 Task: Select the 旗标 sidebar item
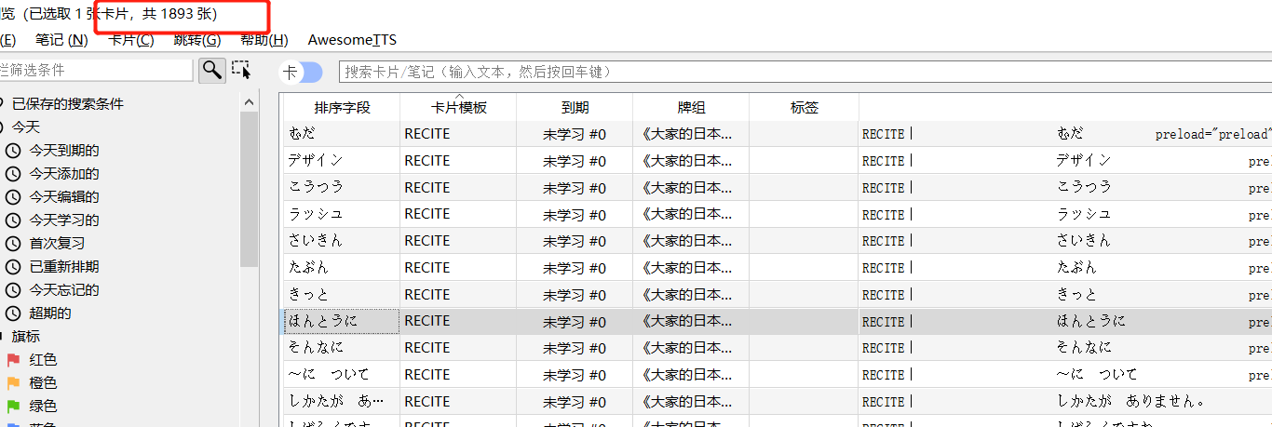coord(26,337)
